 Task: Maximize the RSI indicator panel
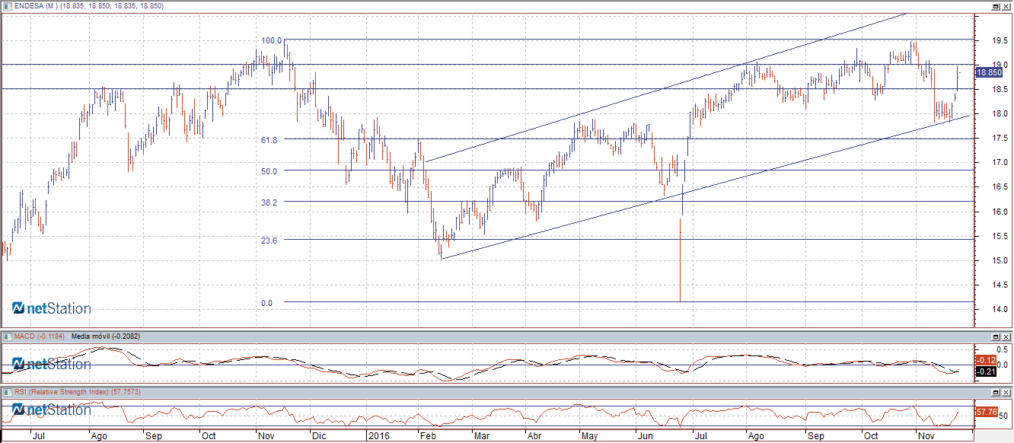coord(995,392)
